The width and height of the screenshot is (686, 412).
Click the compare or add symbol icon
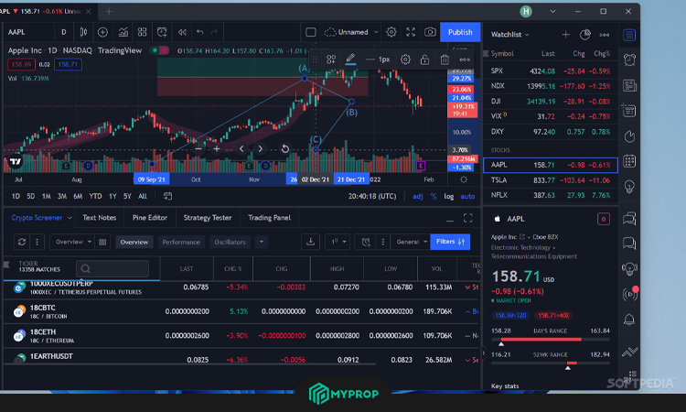102,32
